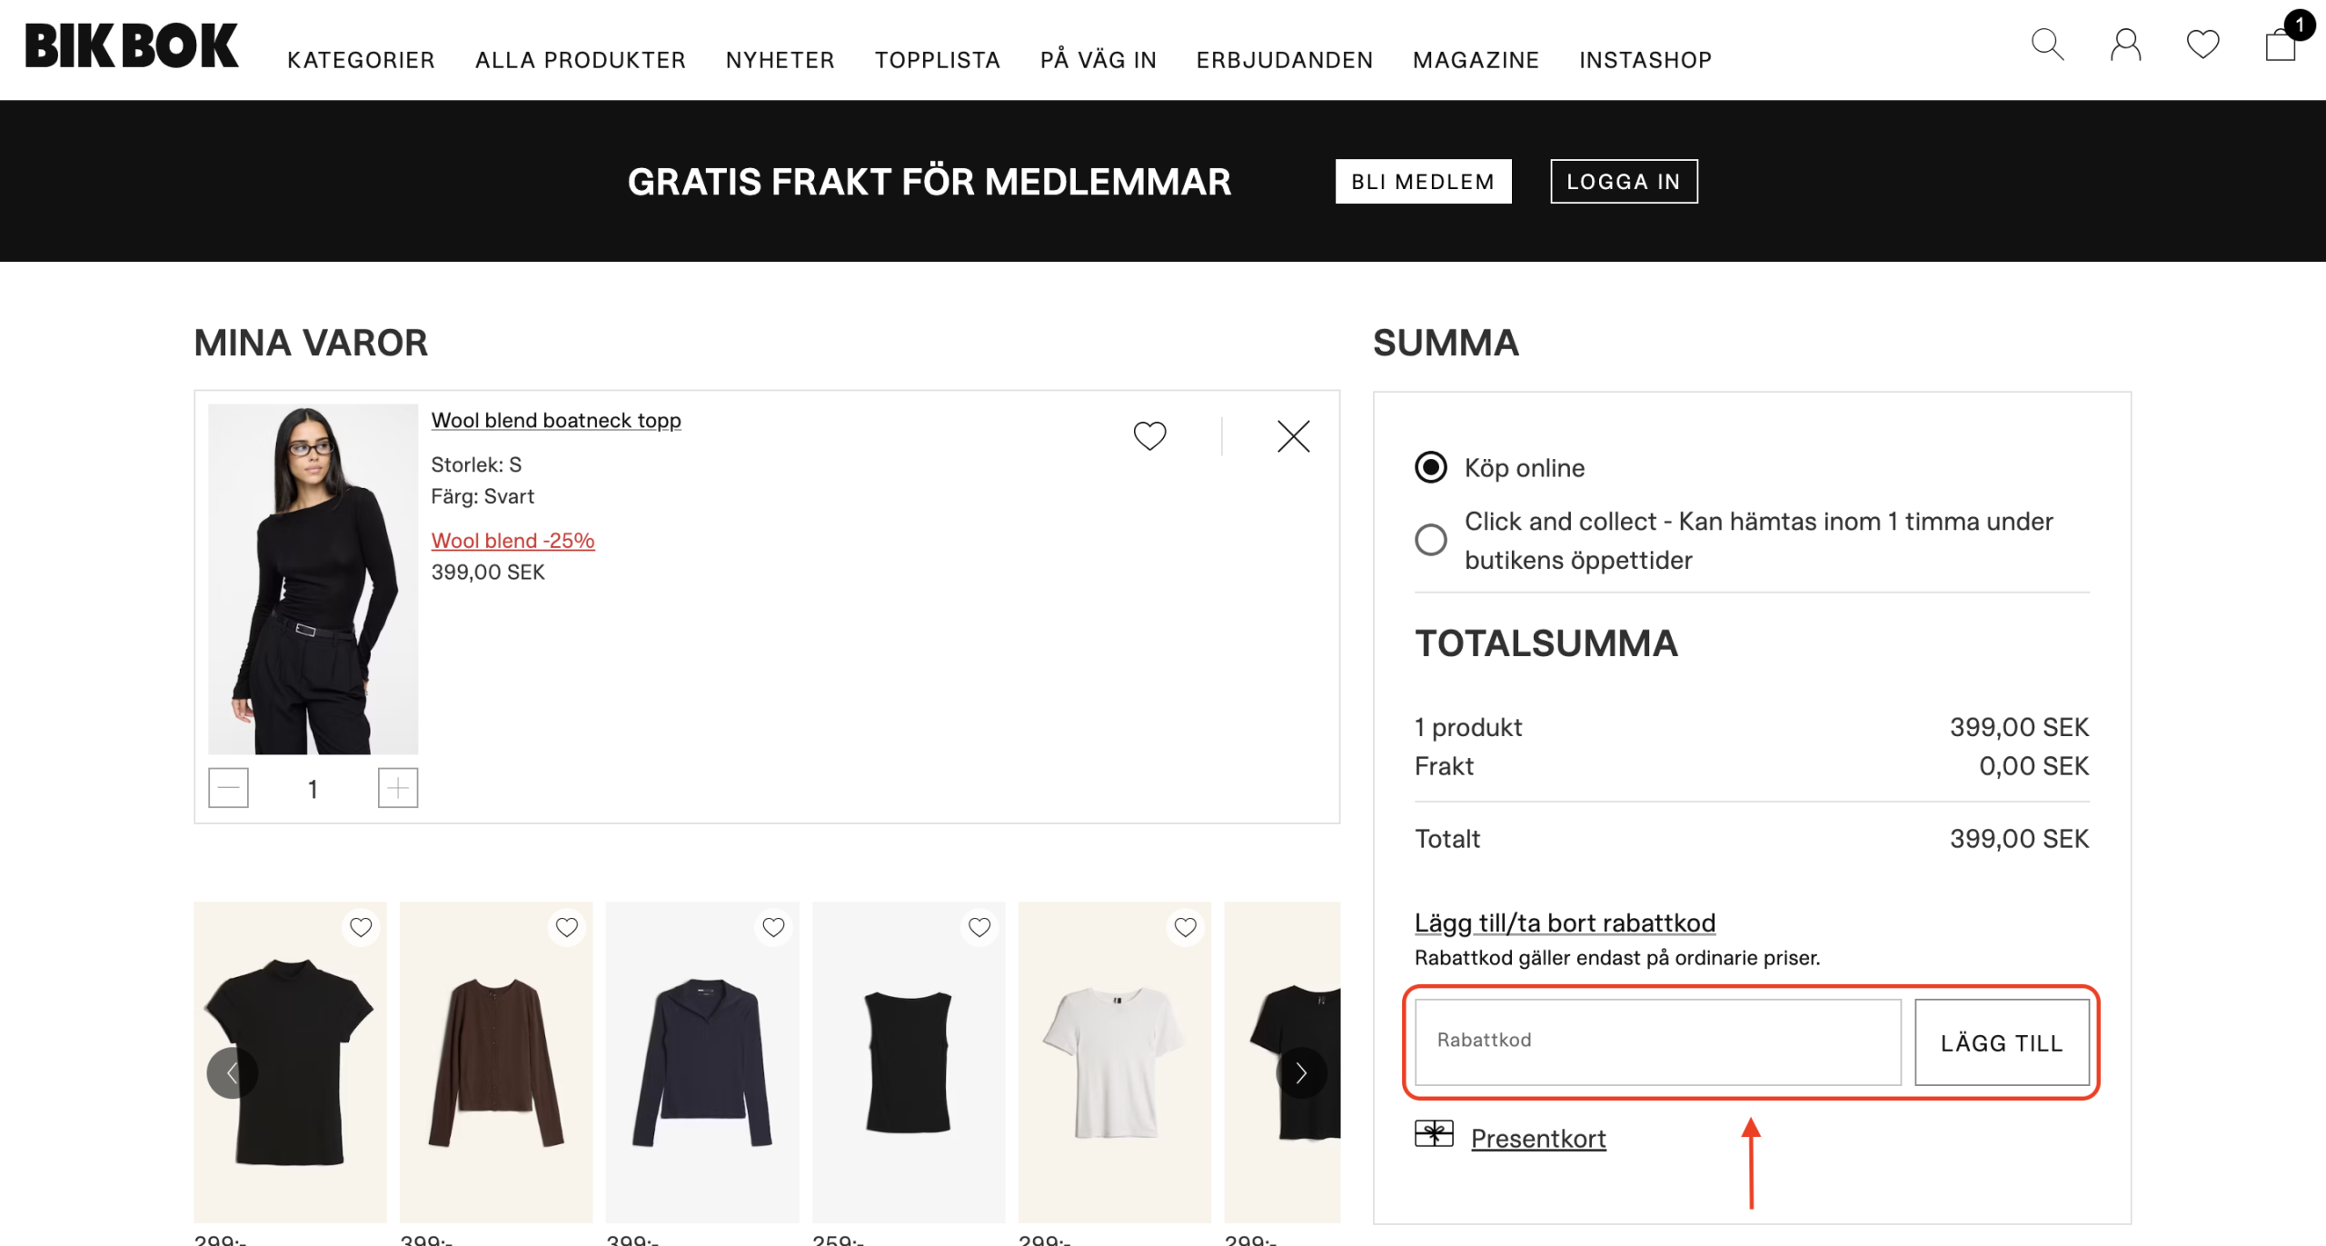Viewport: 2326px width, 1246px height.
Task: Favorite the white t-shirt recommendation
Action: (x=1185, y=927)
